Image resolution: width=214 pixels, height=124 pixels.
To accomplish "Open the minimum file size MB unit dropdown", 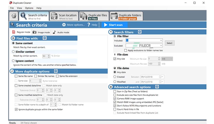I will tap(167, 59).
